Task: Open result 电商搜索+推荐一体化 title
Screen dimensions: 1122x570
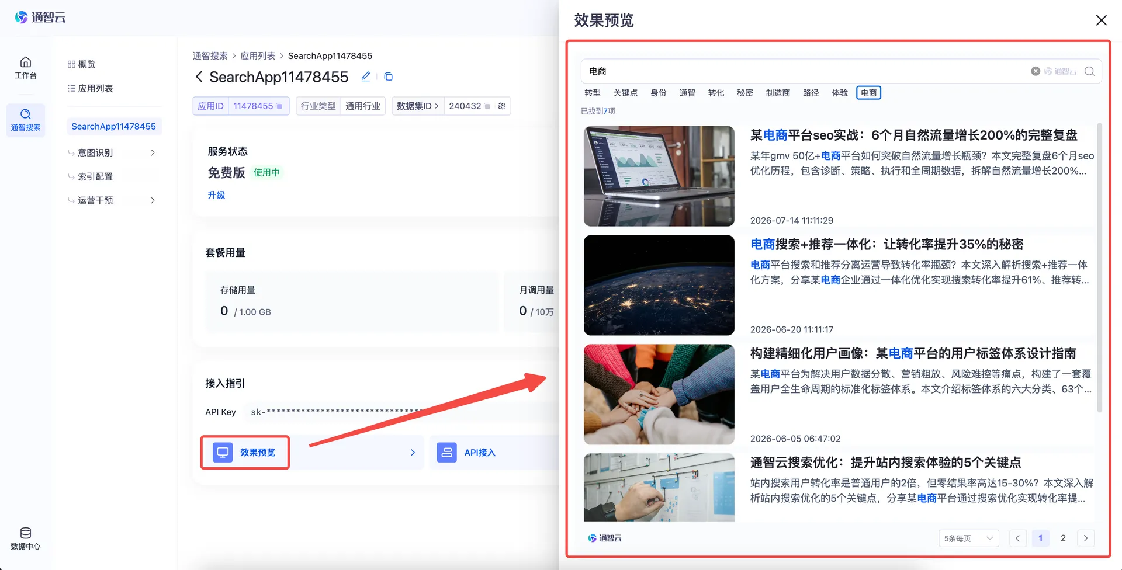Action: 886,244
